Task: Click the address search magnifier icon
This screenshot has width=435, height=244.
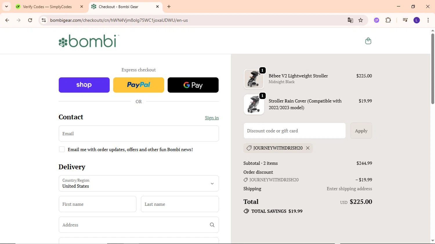Action: point(212,225)
